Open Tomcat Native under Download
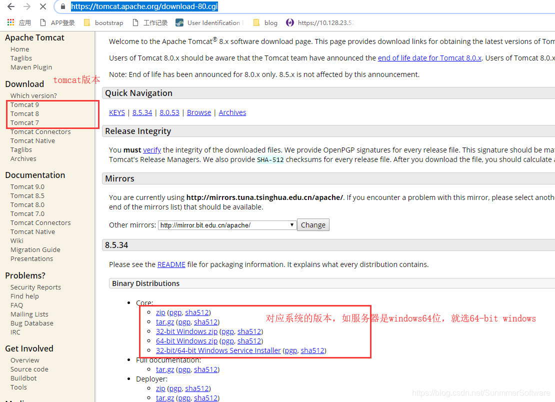Screen dimensions: 555x402 [x=32, y=141]
